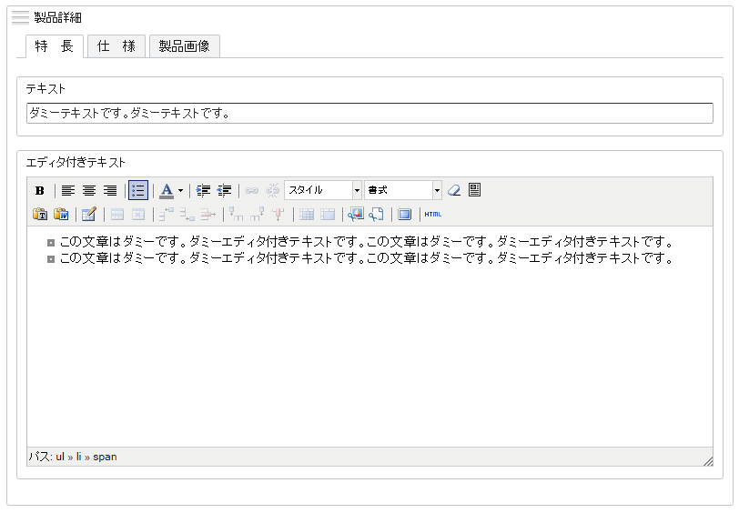739x513 pixels.
Task: Click the document page icon beside the eraser
Action: tap(474, 190)
